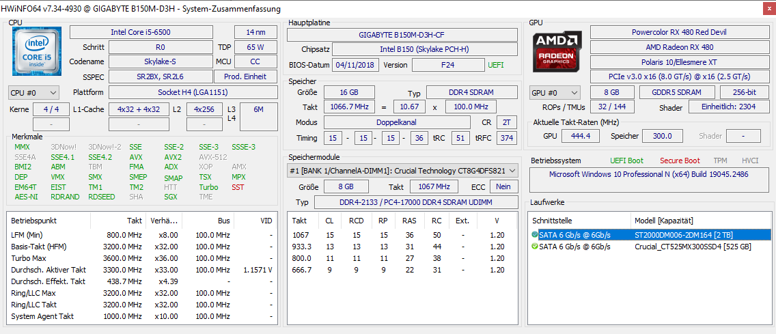
Task: Click the SR2BX, SR2L6 SSPEC field
Action: pos(160,76)
